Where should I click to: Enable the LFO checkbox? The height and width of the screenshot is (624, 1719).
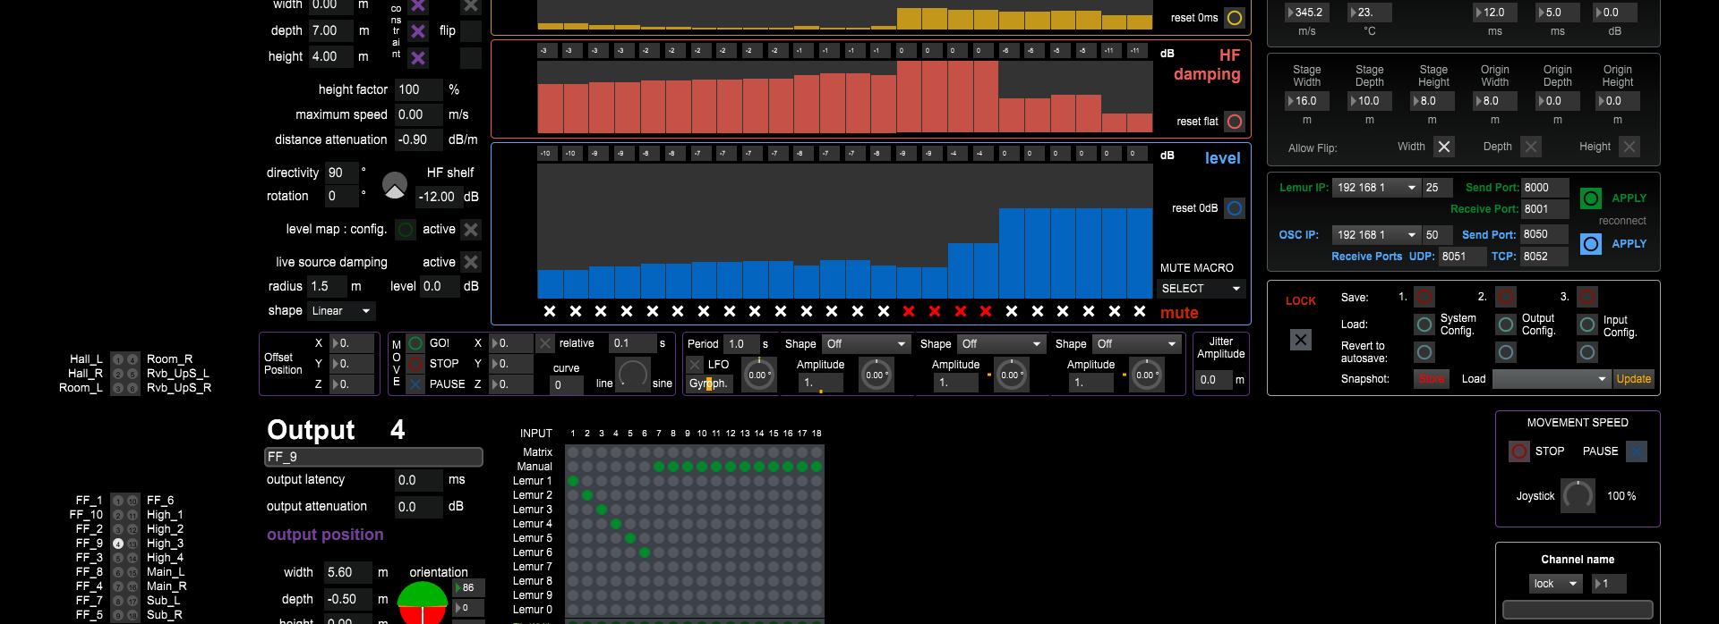pos(695,365)
